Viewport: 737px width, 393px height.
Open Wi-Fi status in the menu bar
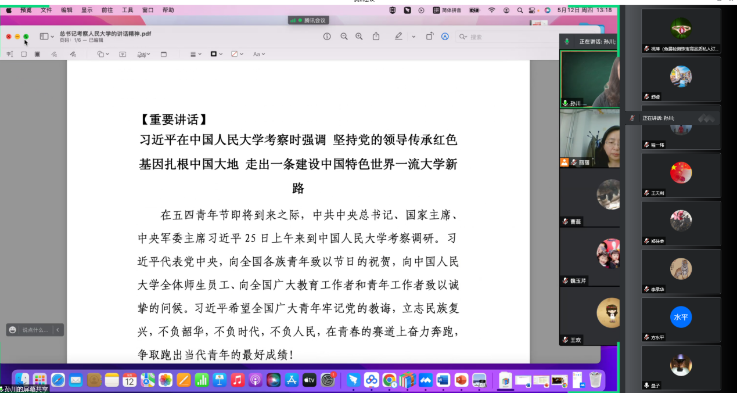click(492, 10)
